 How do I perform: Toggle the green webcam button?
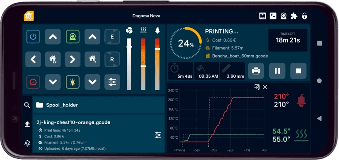pyautogui.click(x=72, y=37)
